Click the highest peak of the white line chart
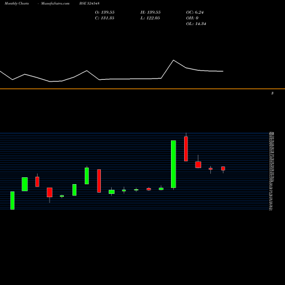This screenshot has height=285, width=285. (173, 60)
